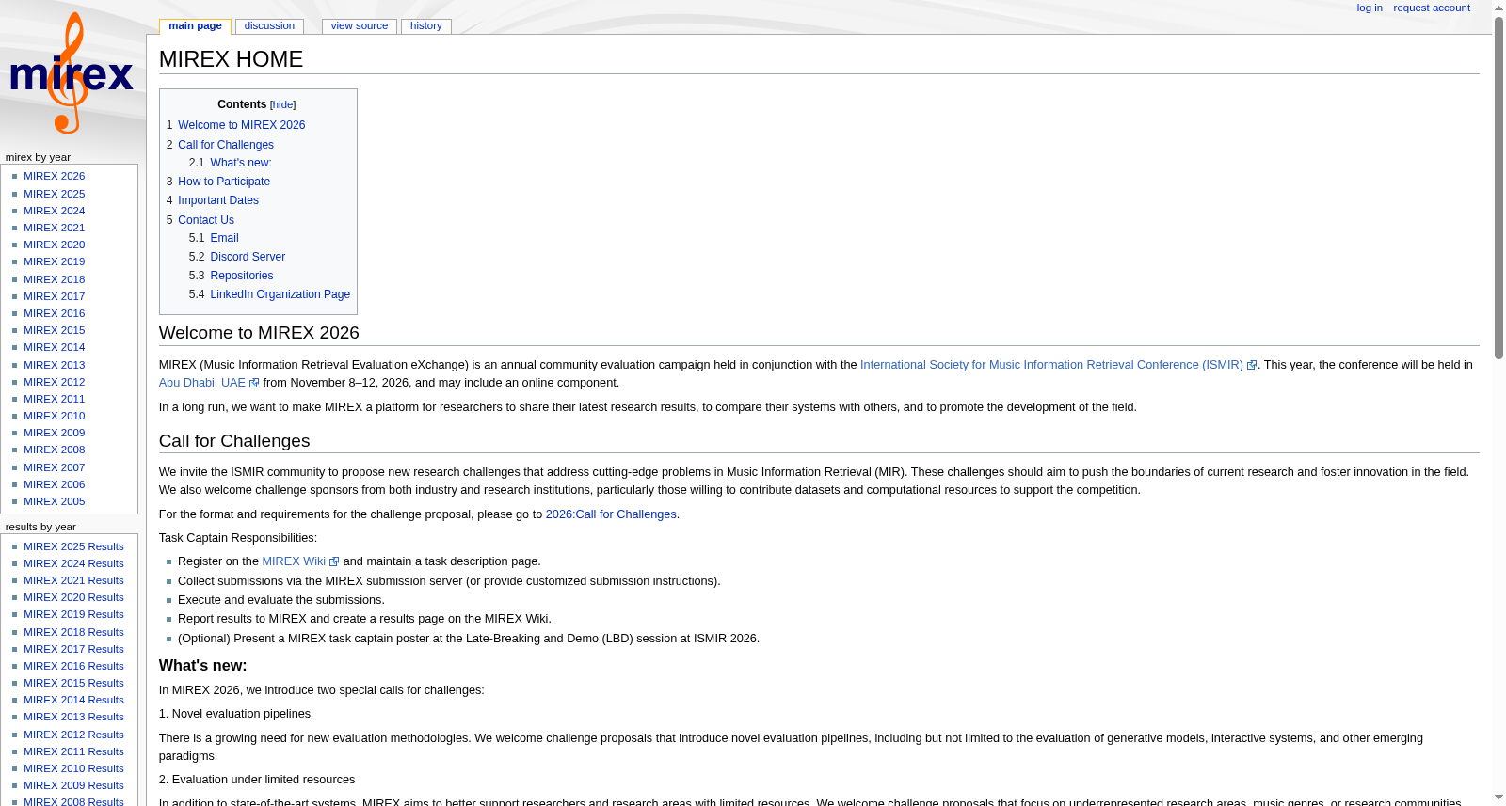Open the main page tab
Image resolution: width=1506 pixels, height=806 pixels.
[195, 26]
